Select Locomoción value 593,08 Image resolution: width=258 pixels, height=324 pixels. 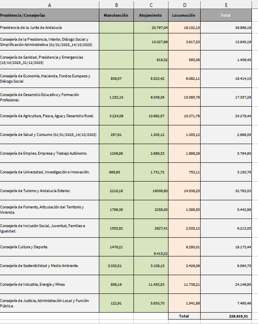pos(184,60)
